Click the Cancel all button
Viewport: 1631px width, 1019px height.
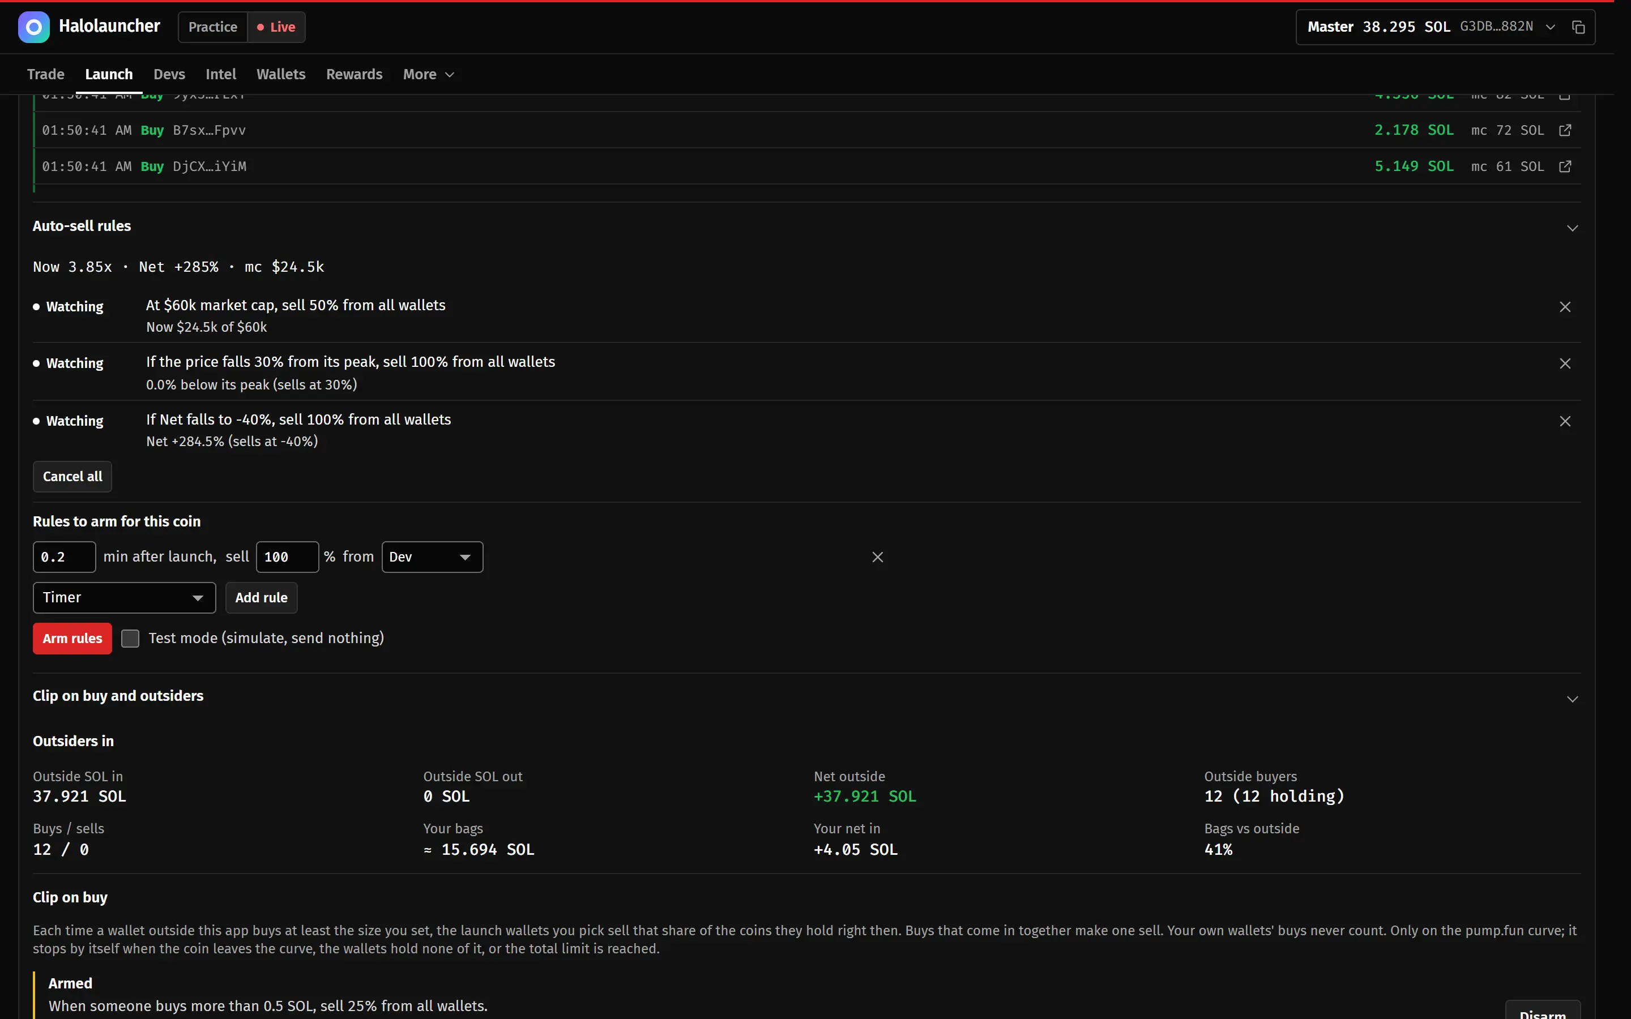pos(72,477)
